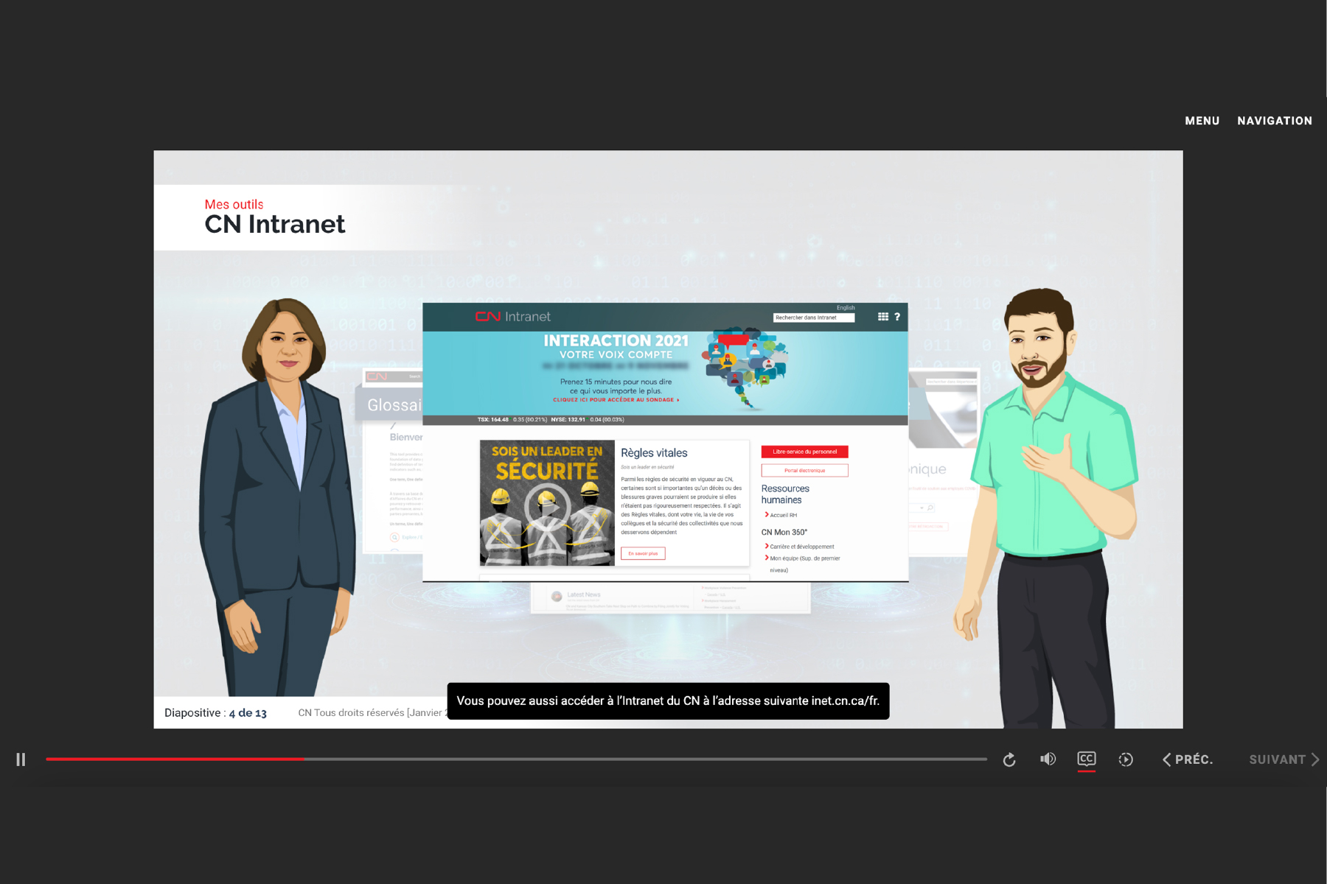The height and width of the screenshot is (884, 1327).
Task: Advance with the SUIVANT button
Action: 1284,760
